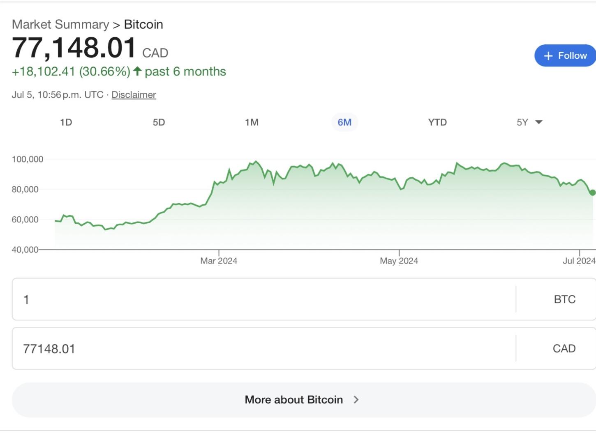This screenshot has height=440, width=596.
Task: Switch chart to 1D range
Action: click(66, 122)
